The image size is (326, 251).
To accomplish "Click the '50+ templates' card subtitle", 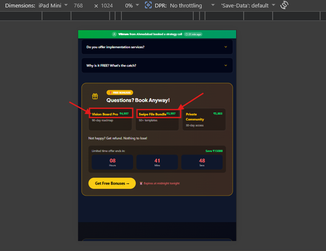I will 148,120.
